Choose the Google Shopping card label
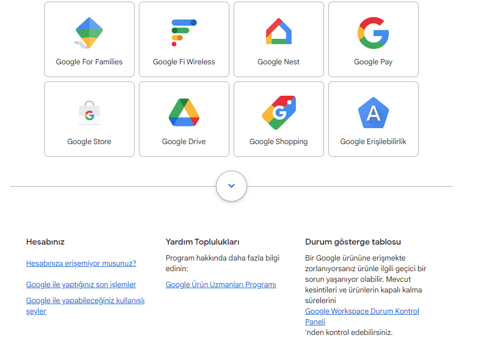This screenshot has width=489, height=352. point(278,142)
